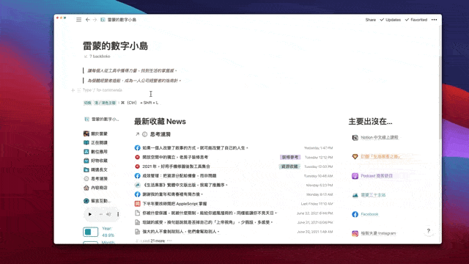Open the 成效管理 list entry

click(233, 176)
